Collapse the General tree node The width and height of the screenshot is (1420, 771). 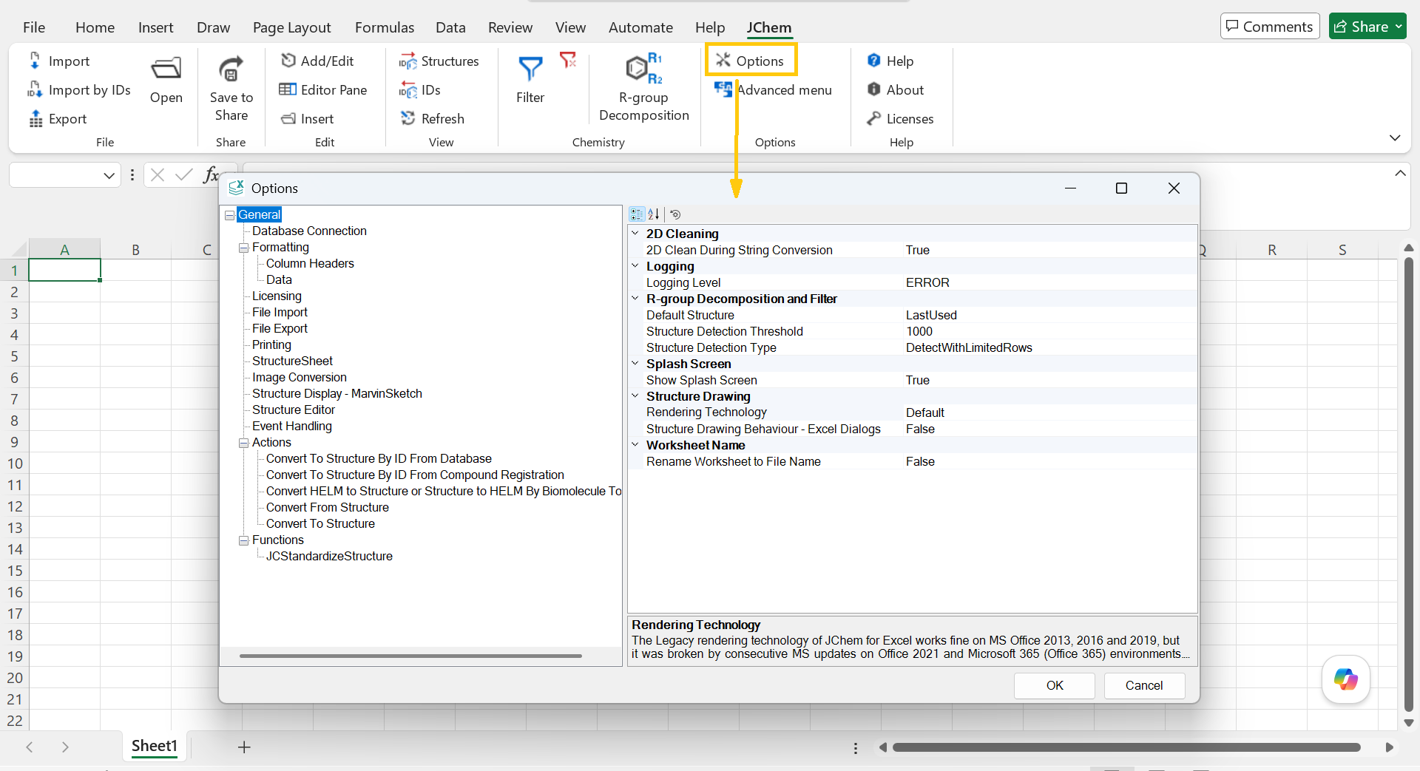tap(230, 215)
